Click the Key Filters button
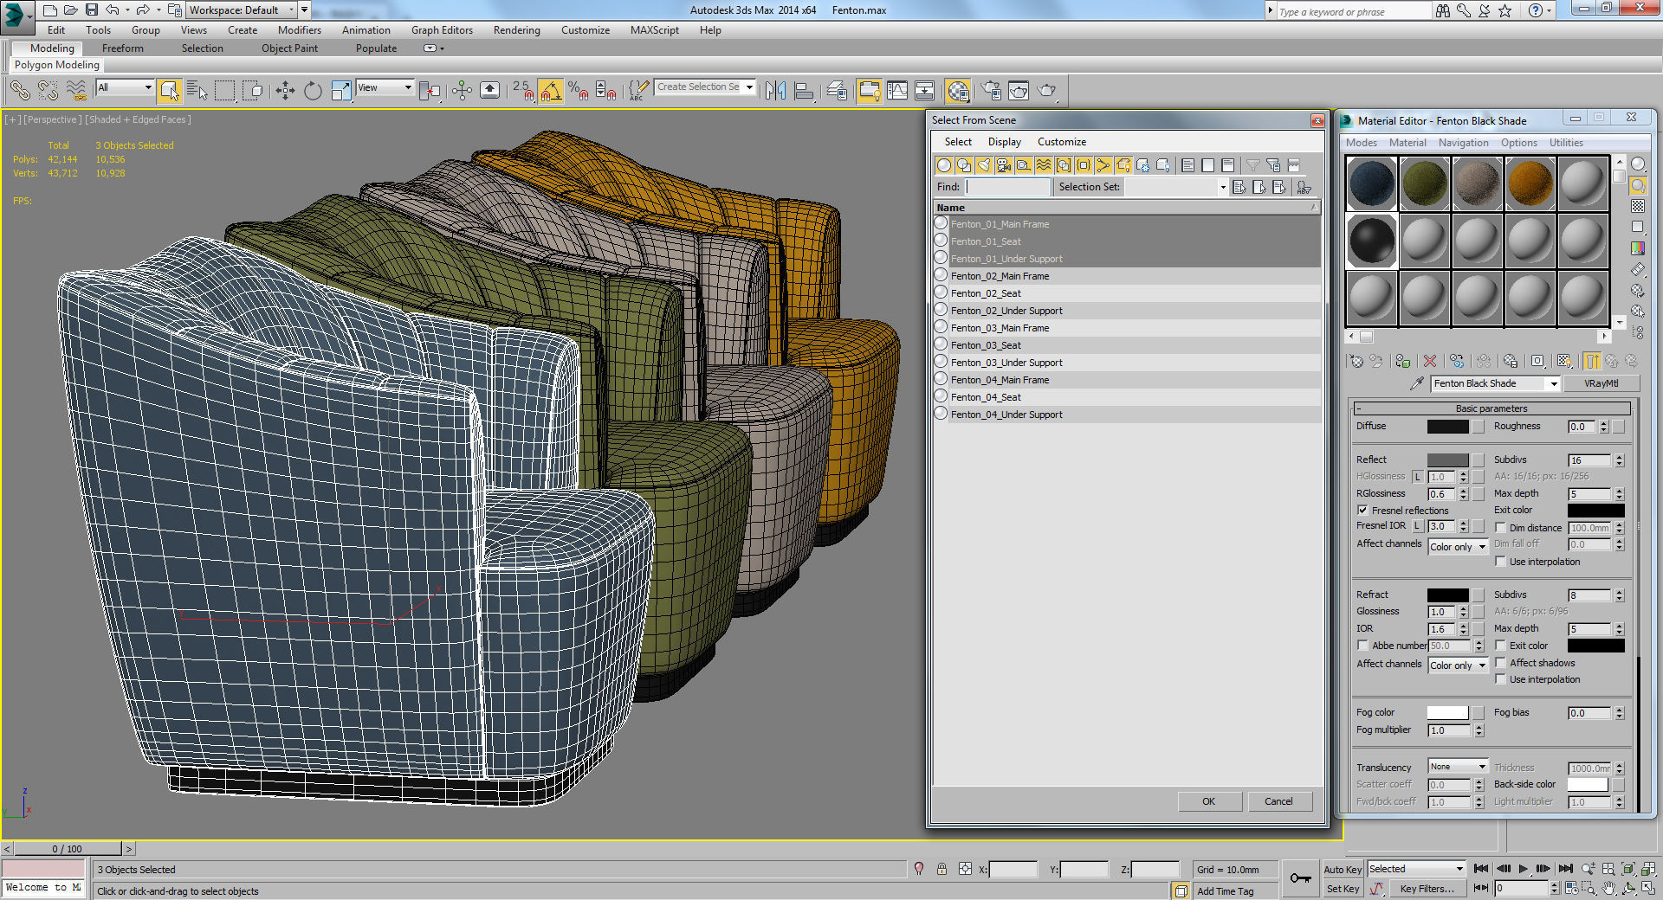 point(1427,889)
